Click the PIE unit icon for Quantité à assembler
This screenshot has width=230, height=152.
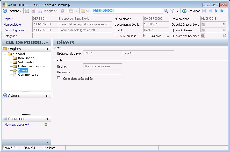tap(203, 24)
